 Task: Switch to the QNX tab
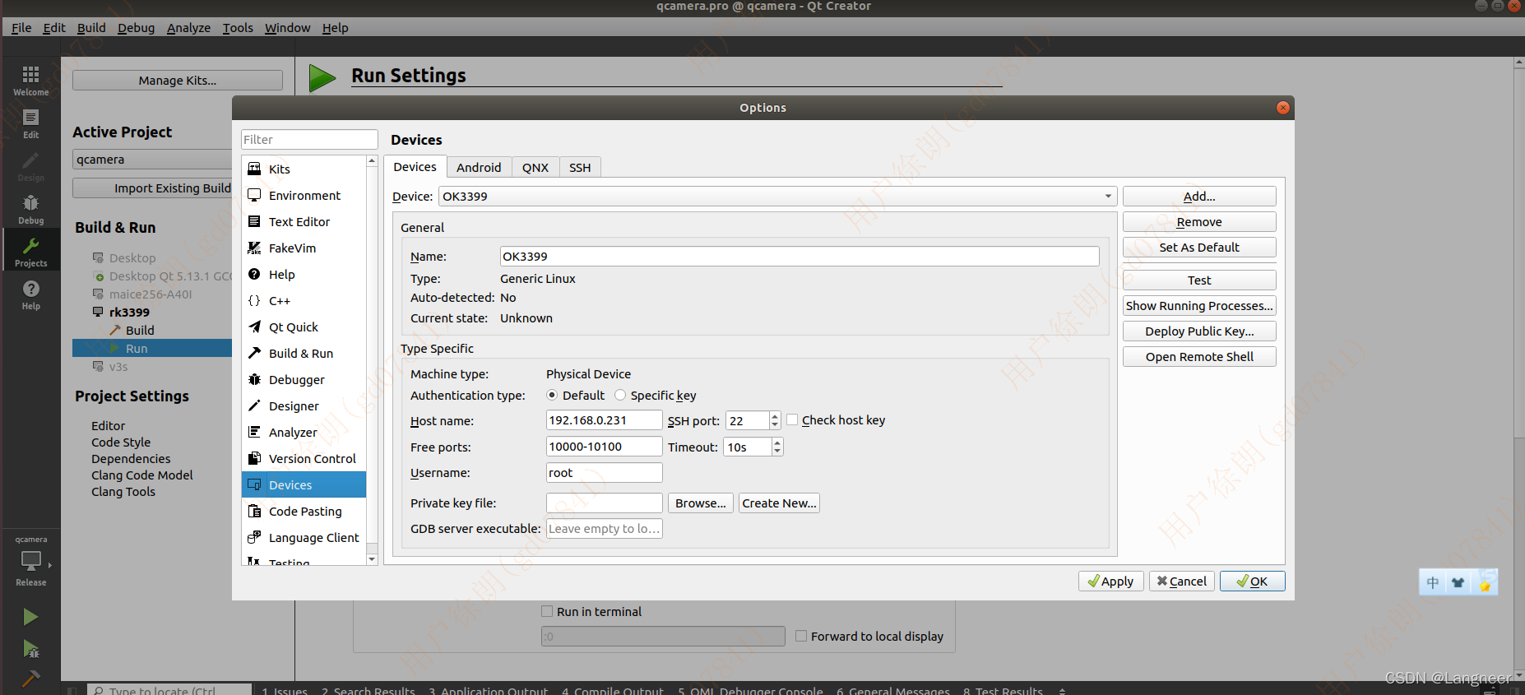pyautogui.click(x=535, y=167)
